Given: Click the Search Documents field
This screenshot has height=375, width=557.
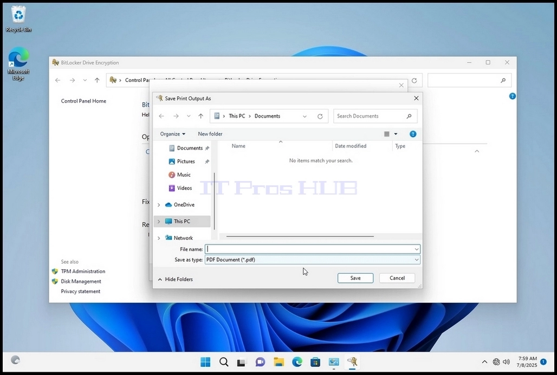Looking at the screenshot, I should 375,116.
